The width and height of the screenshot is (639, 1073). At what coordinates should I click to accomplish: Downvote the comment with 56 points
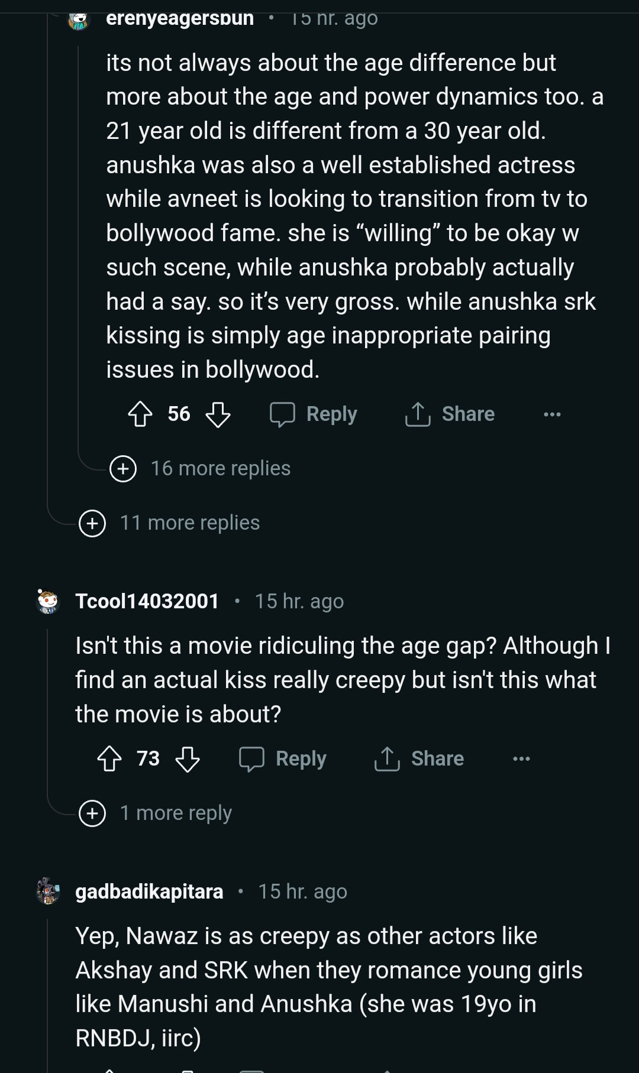[218, 414]
